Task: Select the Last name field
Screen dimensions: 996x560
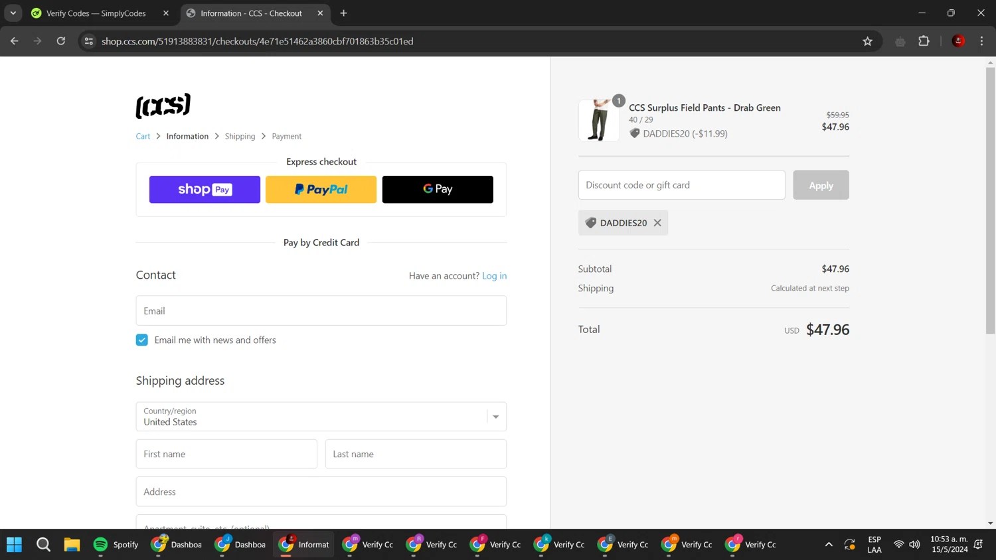Action: click(x=416, y=454)
